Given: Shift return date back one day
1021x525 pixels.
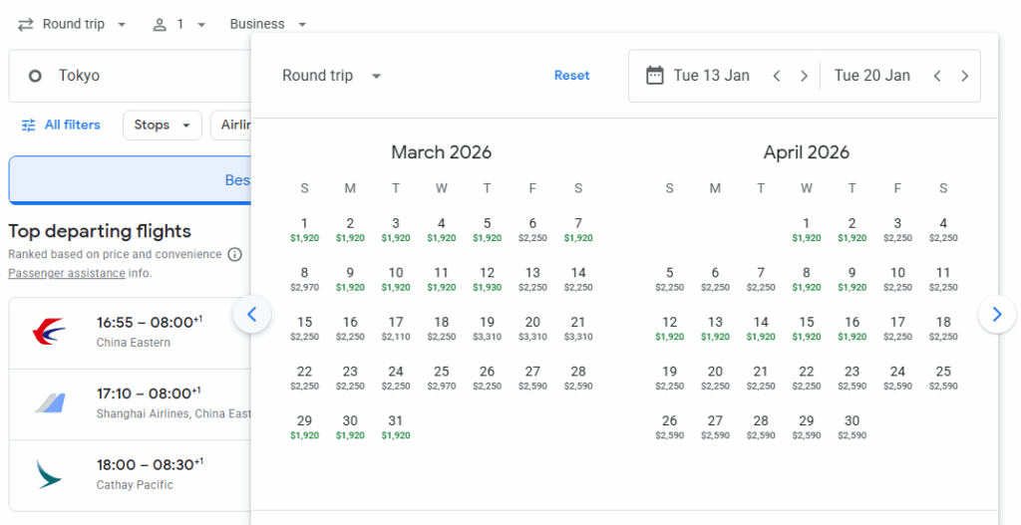Looking at the screenshot, I should (937, 76).
